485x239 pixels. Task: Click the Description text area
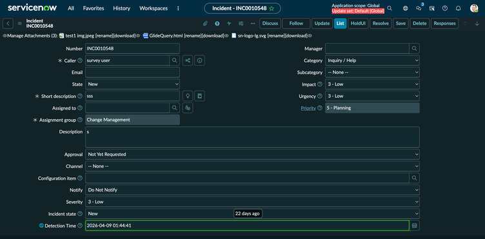tap(252, 137)
